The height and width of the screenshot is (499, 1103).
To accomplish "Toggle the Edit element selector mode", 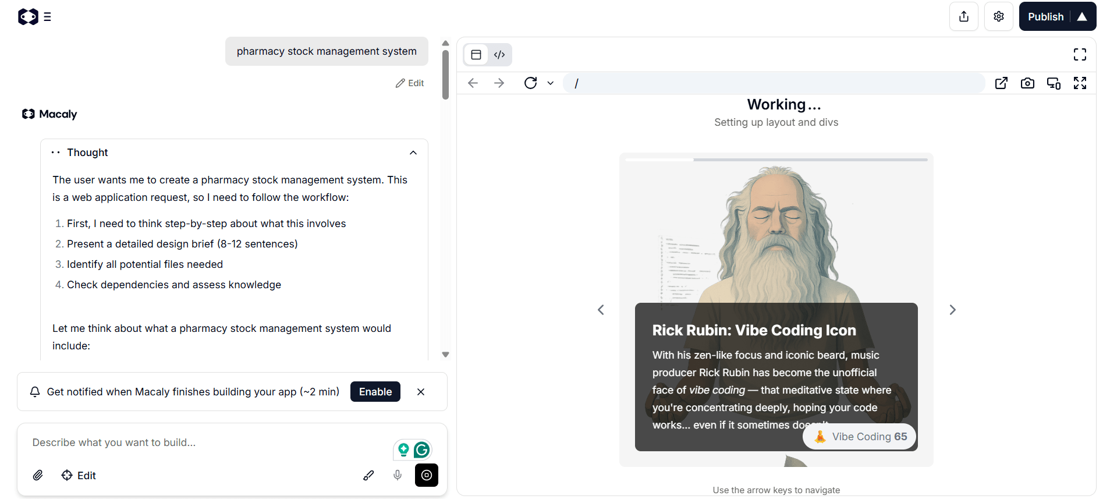I will (79, 475).
